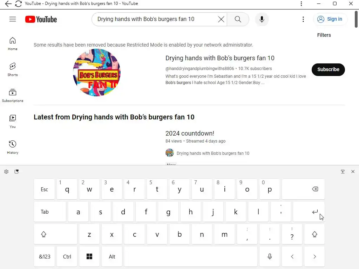The width and height of the screenshot is (359, 269).
Task: Open the keyboard emoji/clipboard panel icon
Action: pos(16,172)
